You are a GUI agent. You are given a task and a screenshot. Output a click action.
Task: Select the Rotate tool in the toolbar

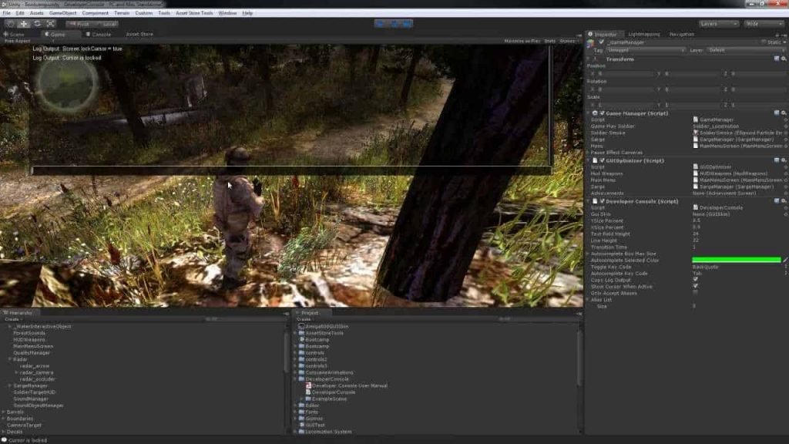coord(37,24)
